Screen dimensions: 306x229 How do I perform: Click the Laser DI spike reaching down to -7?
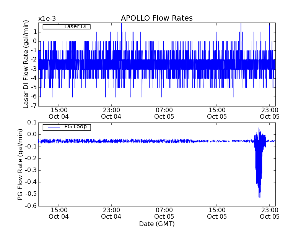tap(245, 103)
